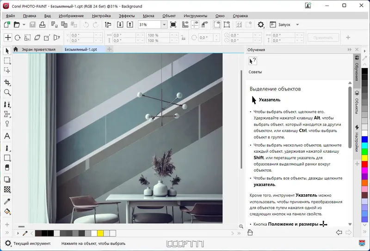Open the Options gear in the toolbar

(261, 24)
